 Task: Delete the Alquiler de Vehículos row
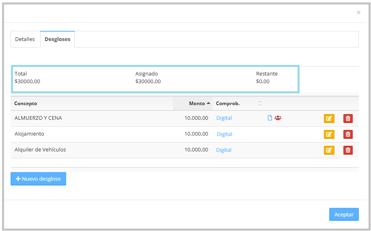[348, 150]
